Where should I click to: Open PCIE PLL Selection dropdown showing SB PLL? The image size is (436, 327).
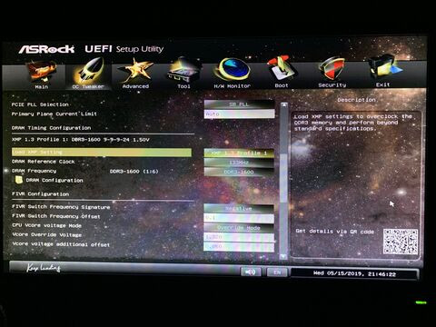point(239,104)
